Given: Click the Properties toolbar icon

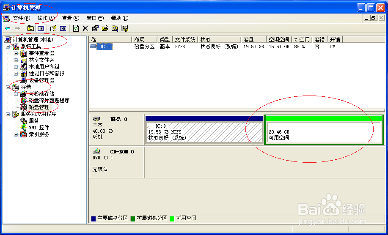Looking at the screenshot, I should tap(95, 28).
